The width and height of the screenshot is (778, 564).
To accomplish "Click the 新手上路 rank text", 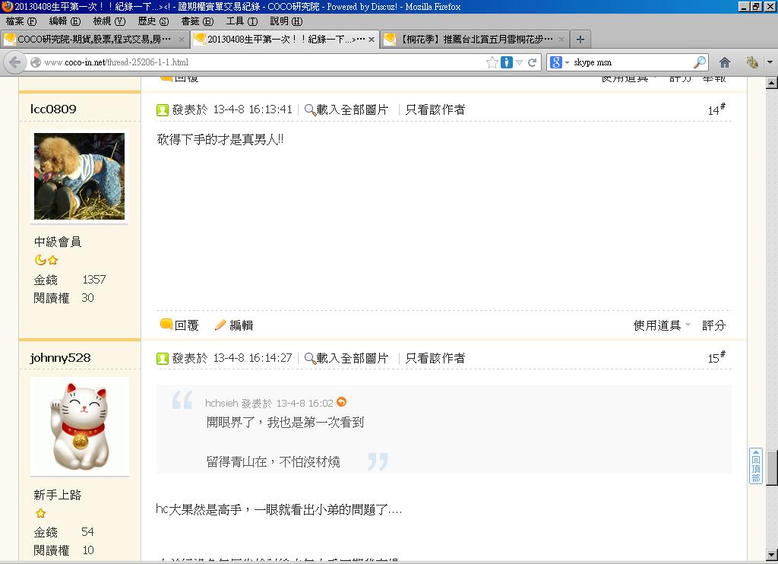I will (58, 495).
